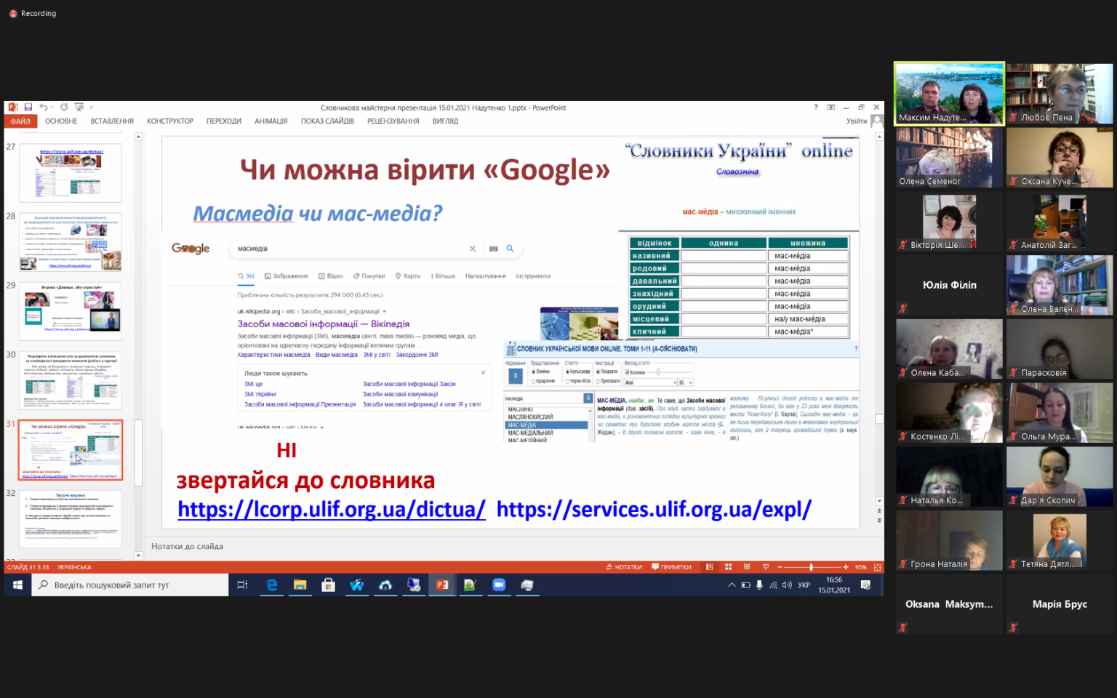This screenshot has height=698, width=1117.
Task: Open the undo history dropdown arrow
Action: click(52, 108)
